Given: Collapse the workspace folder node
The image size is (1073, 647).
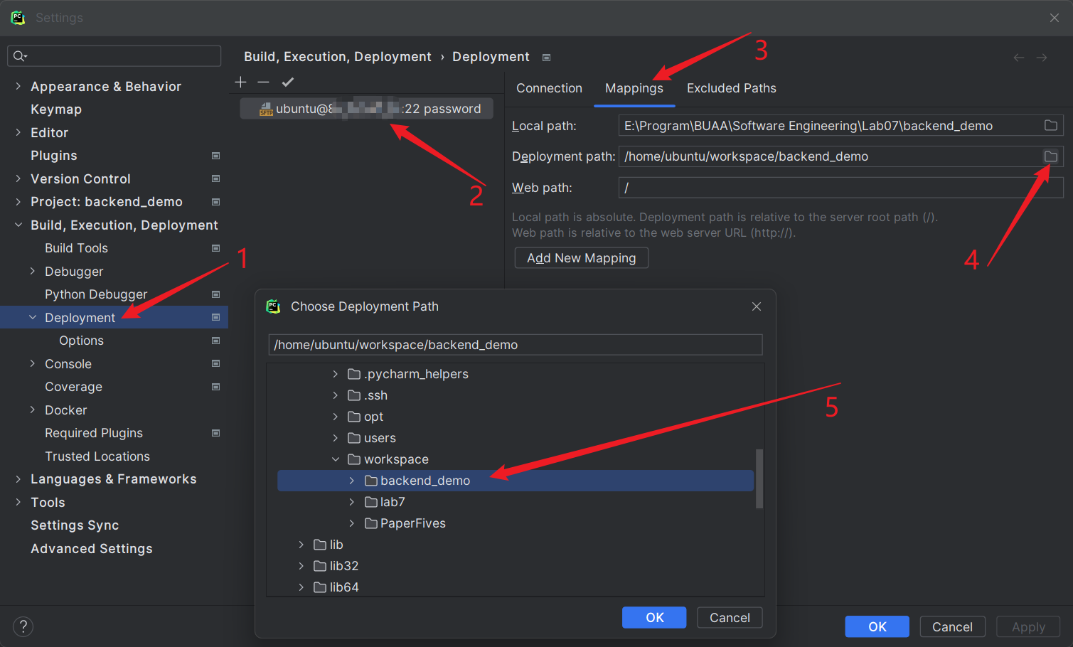Looking at the screenshot, I should 336,459.
